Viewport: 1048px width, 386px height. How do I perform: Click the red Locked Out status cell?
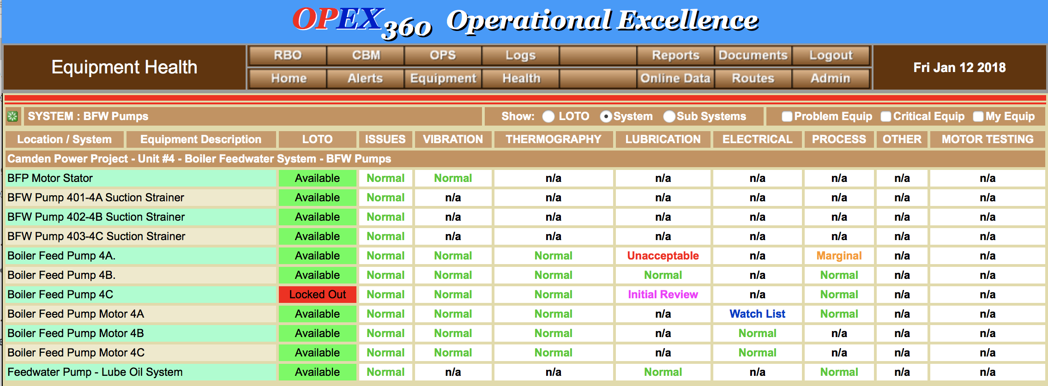pos(317,295)
